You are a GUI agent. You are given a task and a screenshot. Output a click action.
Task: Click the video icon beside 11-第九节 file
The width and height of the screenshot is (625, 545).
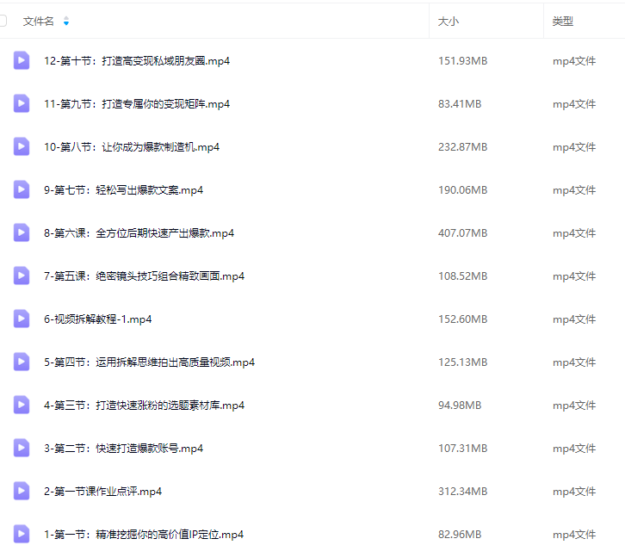(x=22, y=103)
